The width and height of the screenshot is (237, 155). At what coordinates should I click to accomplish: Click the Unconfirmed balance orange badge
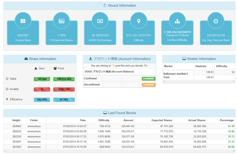[148, 85]
